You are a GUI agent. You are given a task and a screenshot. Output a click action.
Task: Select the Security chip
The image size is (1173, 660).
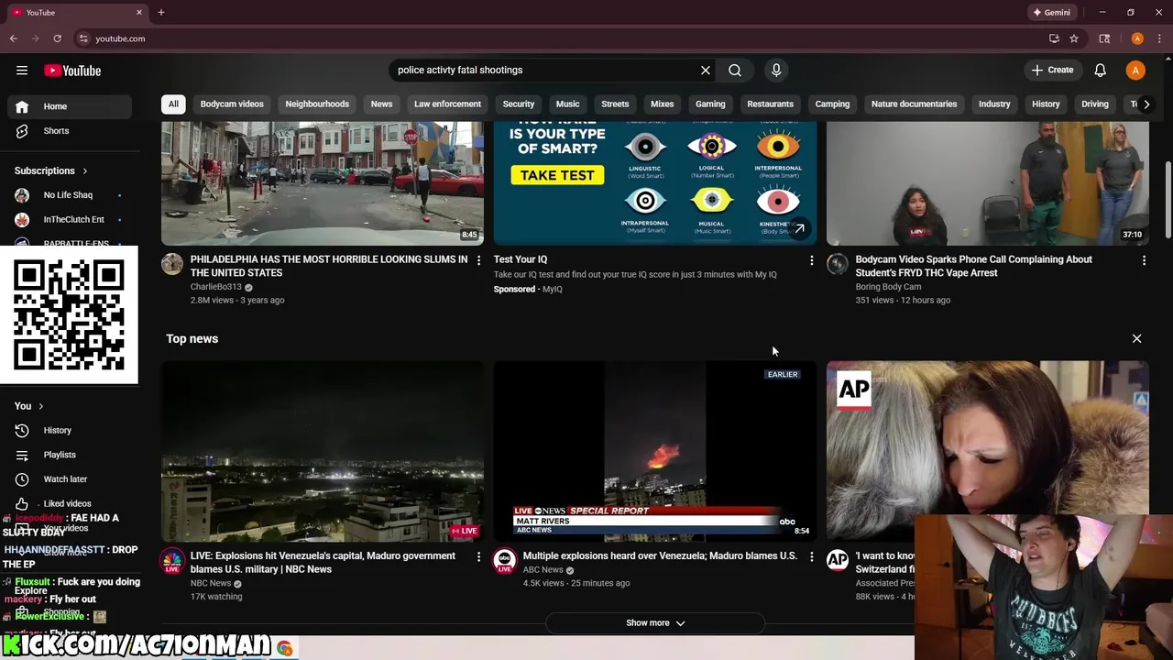pyautogui.click(x=519, y=104)
